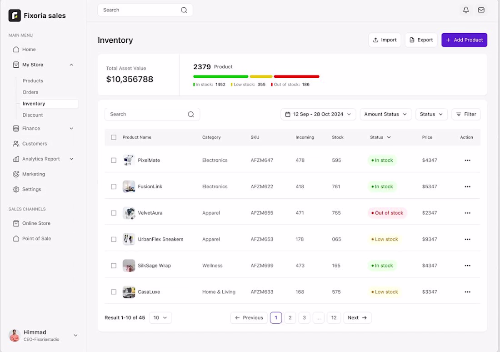
Task: Open the rows-per-page 10 dropdown
Action: coord(160,317)
